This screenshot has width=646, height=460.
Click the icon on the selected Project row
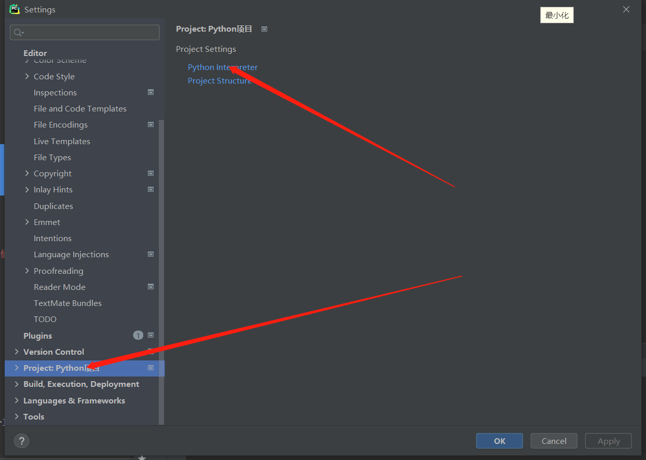[151, 368]
